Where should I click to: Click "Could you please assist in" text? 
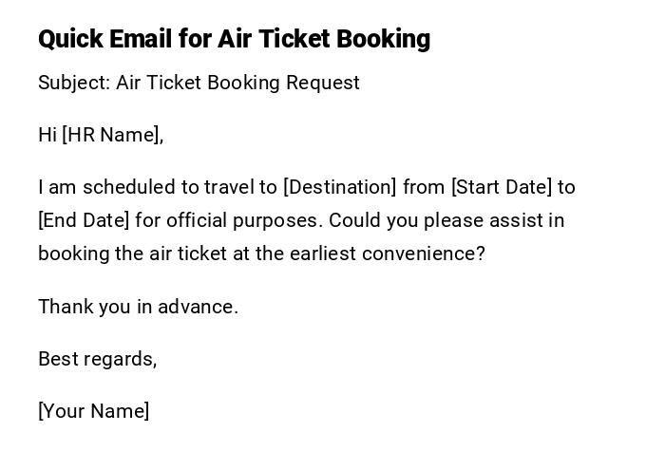click(446, 220)
